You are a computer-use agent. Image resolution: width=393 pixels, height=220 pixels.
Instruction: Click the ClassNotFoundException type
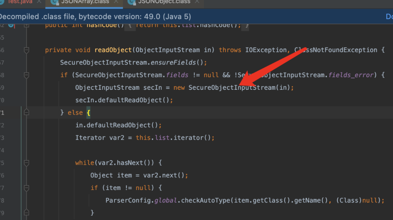[336, 50]
